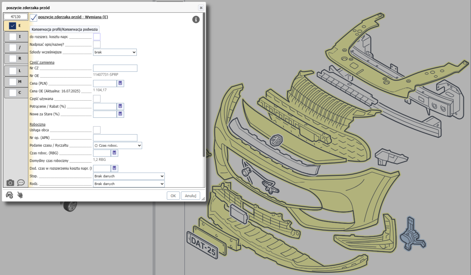Enable the Usługa obca checkbox

pyautogui.click(x=97, y=130)
